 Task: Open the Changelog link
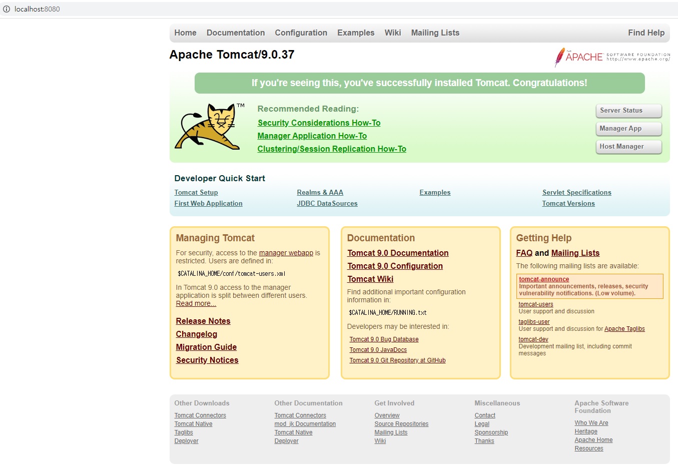coord(196,334)
